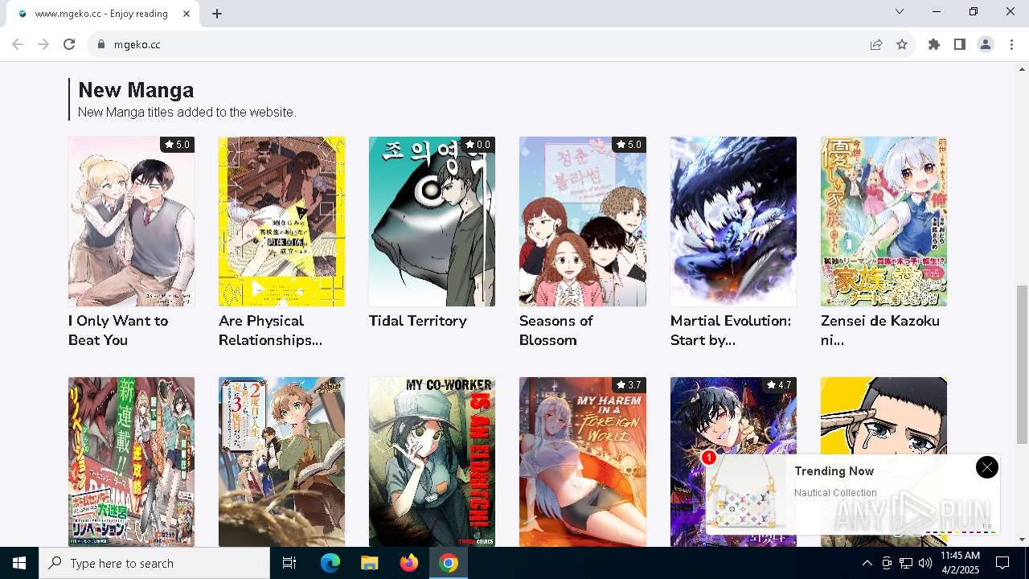Open Martial Evolution: Start by title link
Screen dimensions: 1029x579
[x=731, y=331]
